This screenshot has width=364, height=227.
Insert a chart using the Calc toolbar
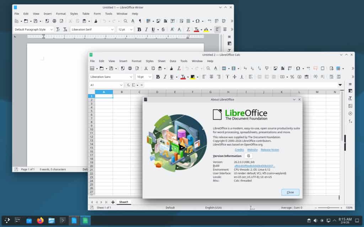coord(284,68)
